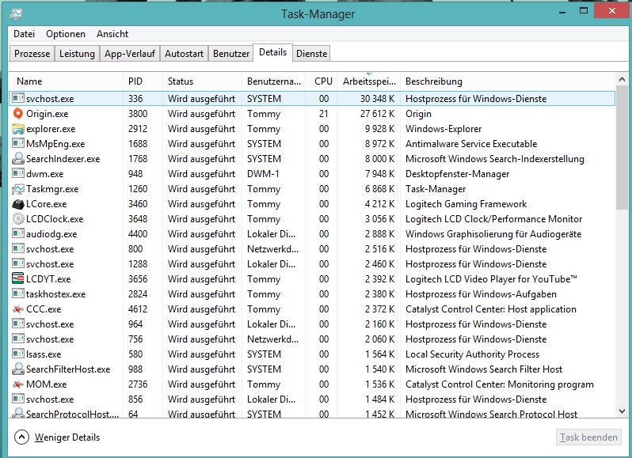Switch to the Leistung tab
The image size is (632, 458).
77,54
